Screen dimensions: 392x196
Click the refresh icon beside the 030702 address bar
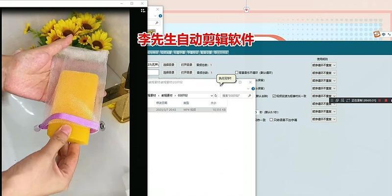point(216,96)
